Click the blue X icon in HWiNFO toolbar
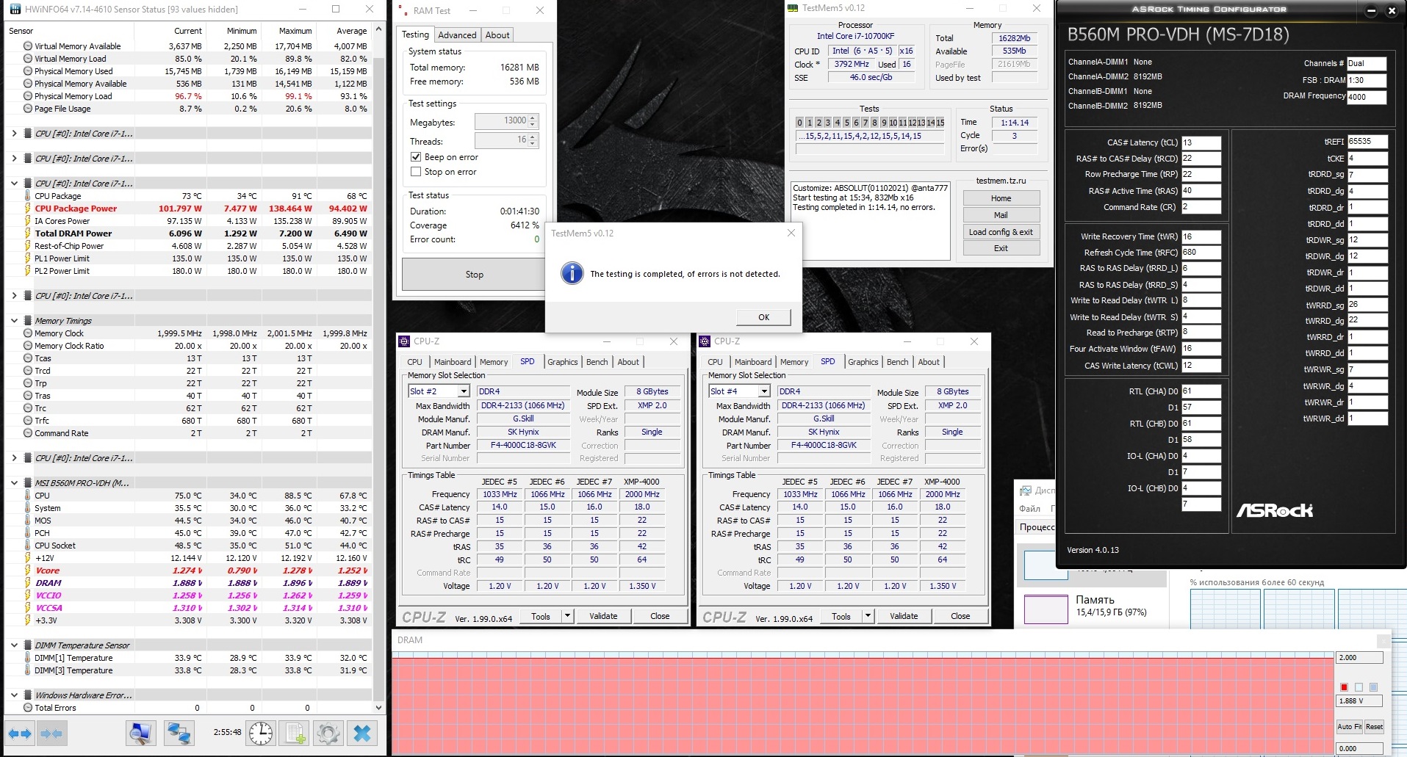Screen dimensions: 1407x757 click(362, 733)
